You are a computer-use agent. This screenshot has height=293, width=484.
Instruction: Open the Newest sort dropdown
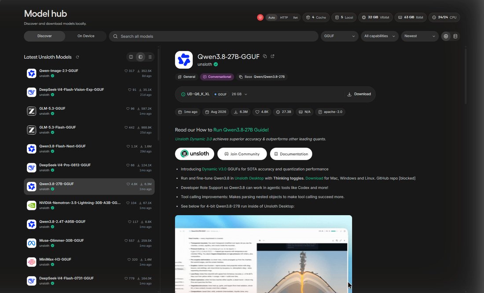[x=420, y=36]
